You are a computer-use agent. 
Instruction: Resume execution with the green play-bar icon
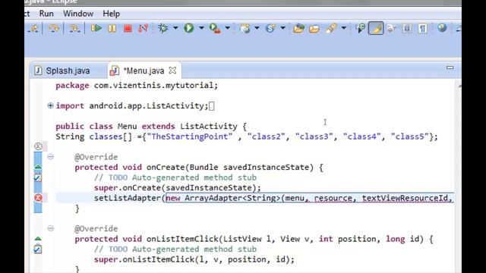96,29
